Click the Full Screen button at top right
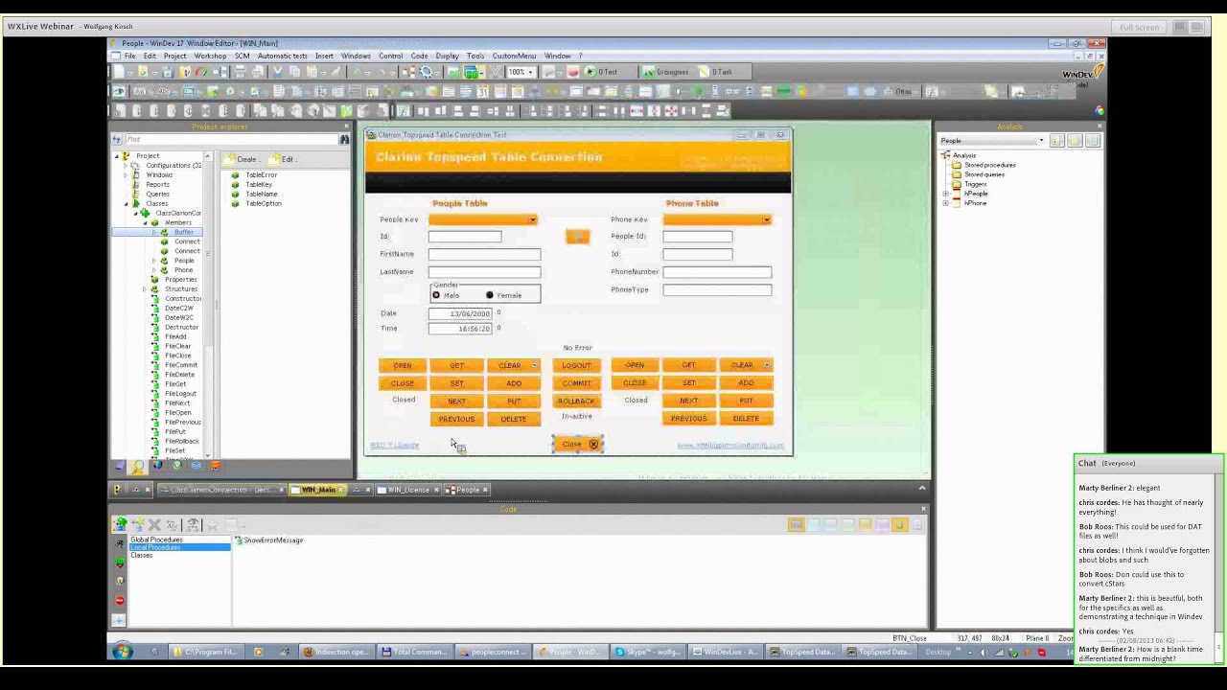The height and width of the screenshot is (690, 1227). tap(1139, 27)
